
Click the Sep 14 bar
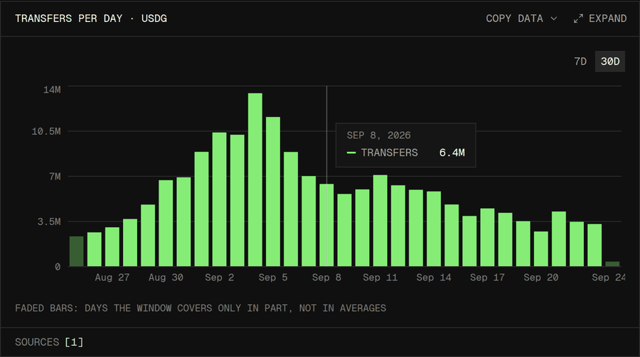click(x=434, y=229)
